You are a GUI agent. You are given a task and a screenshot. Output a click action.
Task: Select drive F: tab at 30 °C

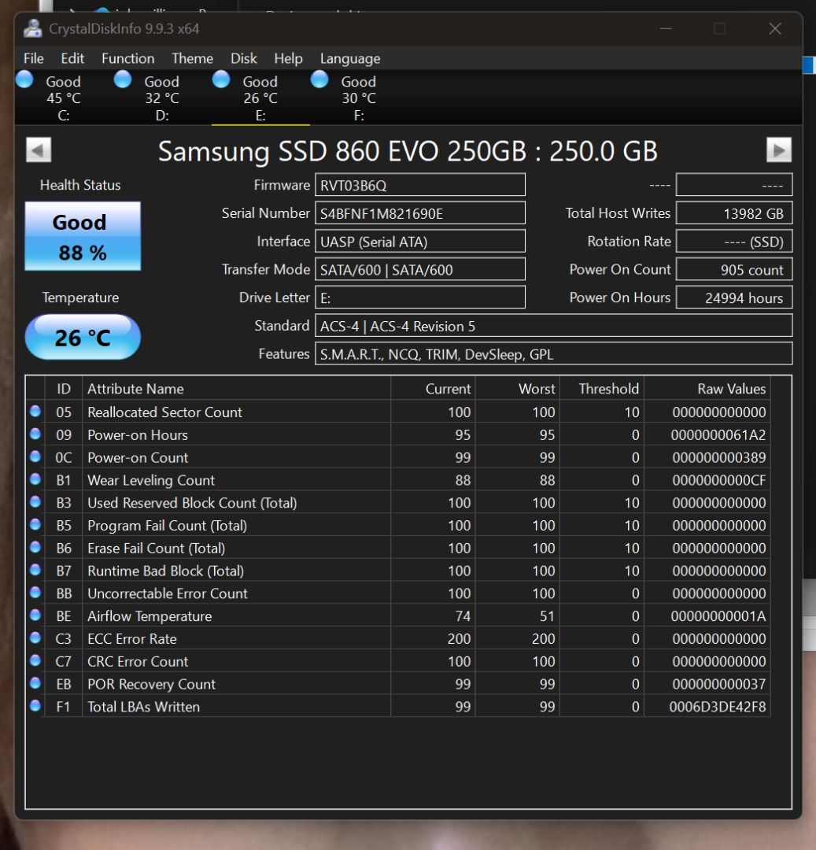pos(359,98)
